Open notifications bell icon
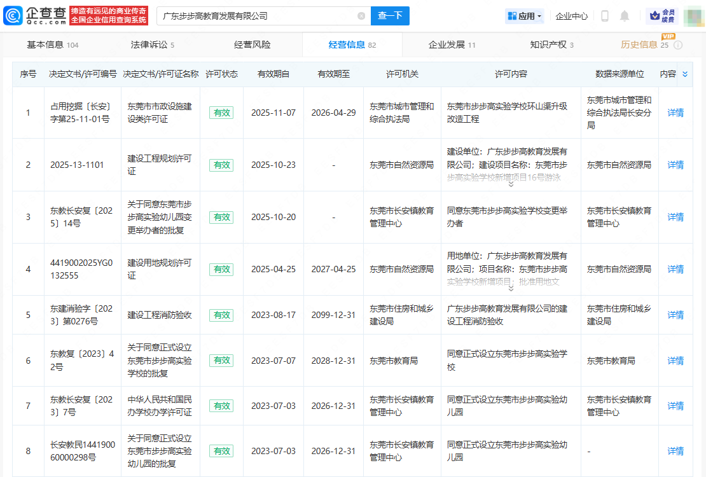This screenshot has height=477, width=706. click(x=625, y=16)
